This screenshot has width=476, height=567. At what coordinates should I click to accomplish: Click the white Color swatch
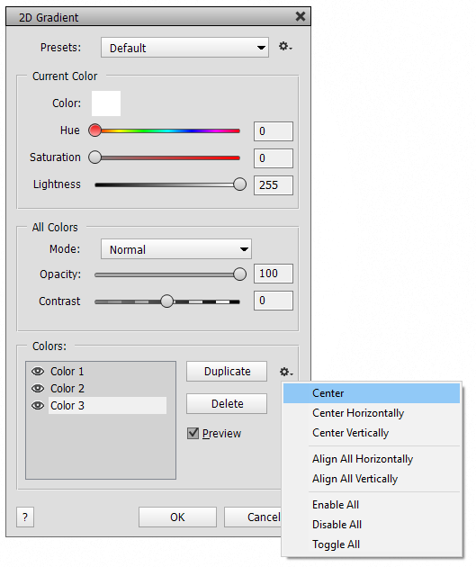pos(106,103)
